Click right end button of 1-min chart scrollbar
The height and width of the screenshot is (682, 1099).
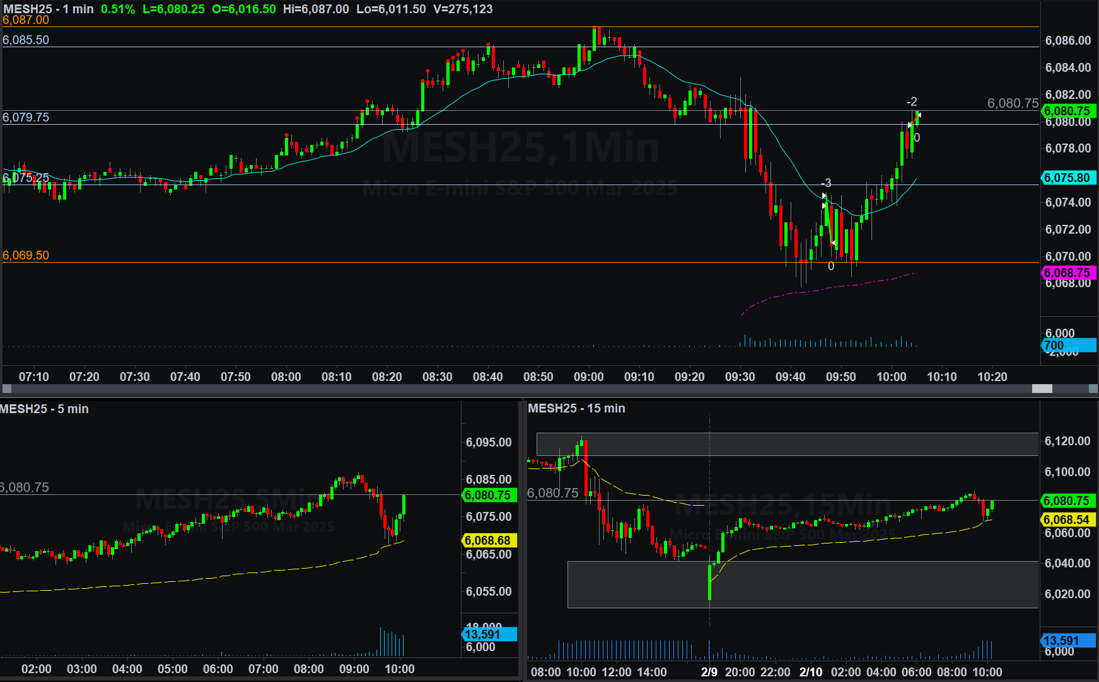pyautogui.click(x=1093, y=389)
